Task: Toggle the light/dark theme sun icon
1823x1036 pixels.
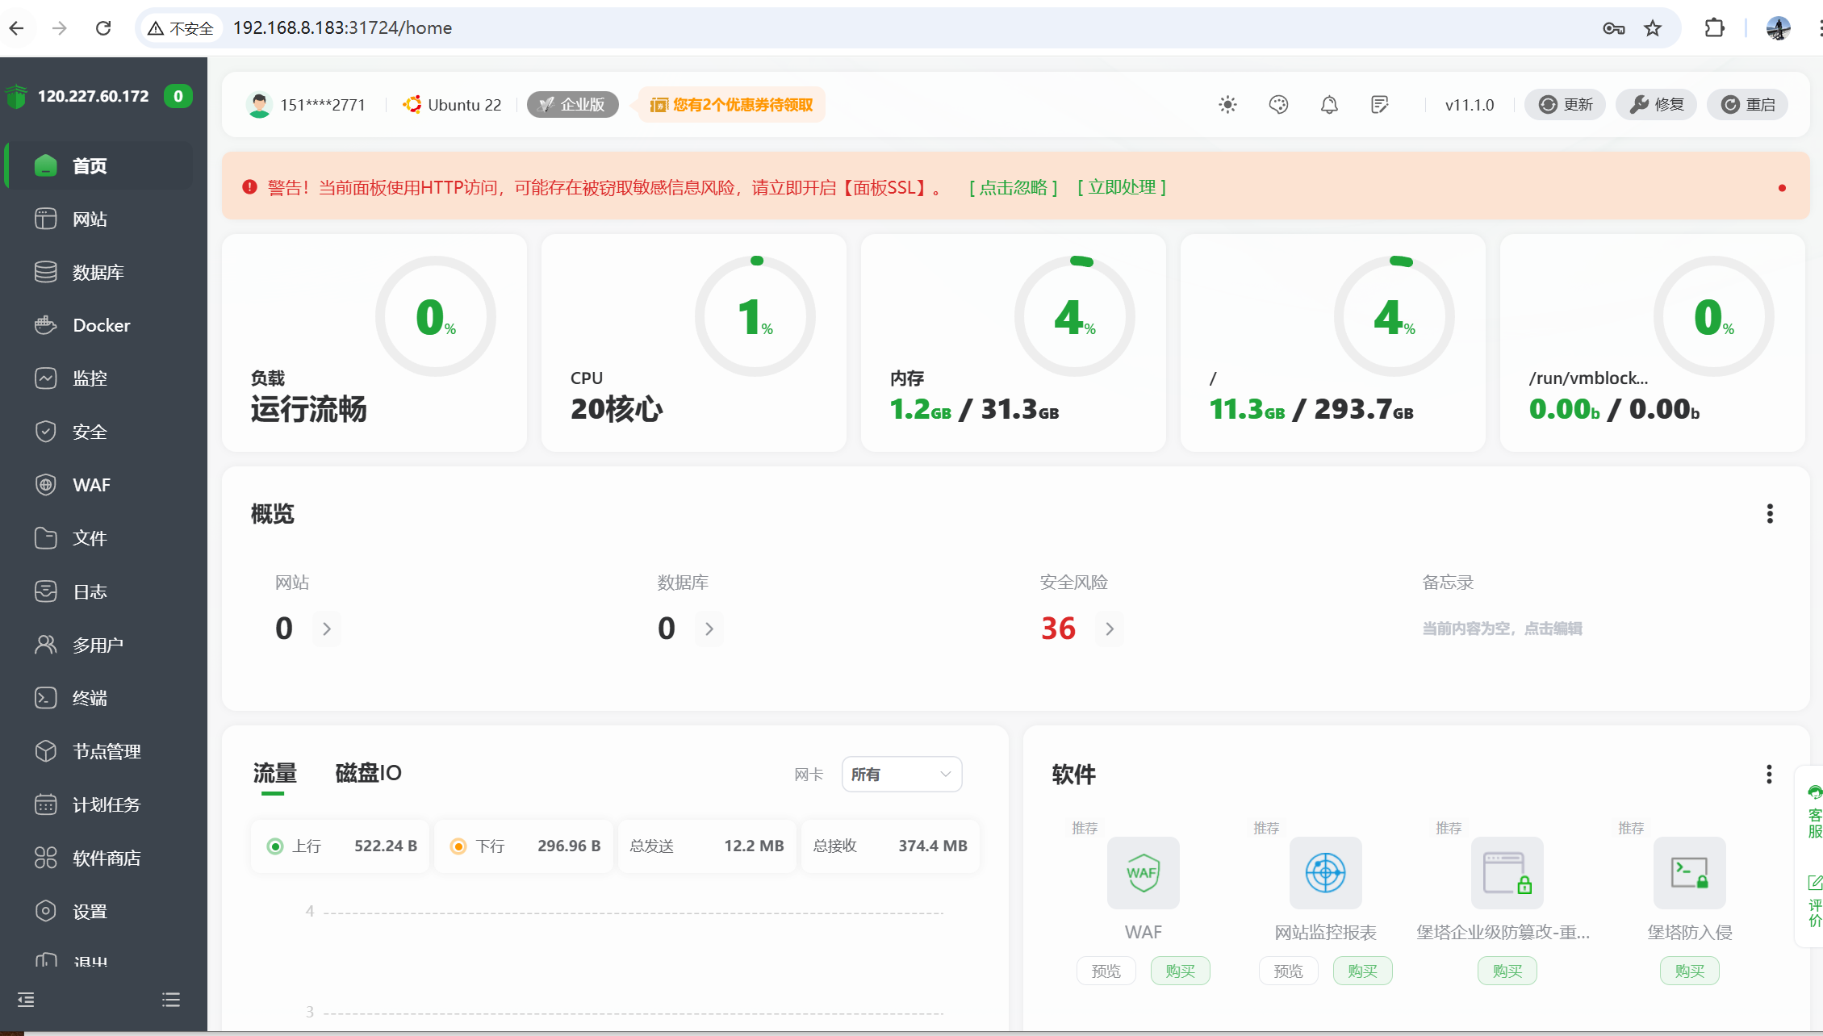Action: [1227, 105]
